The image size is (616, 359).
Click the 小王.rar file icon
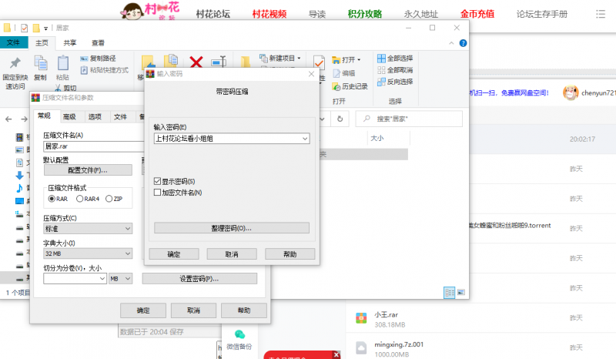click(x=360, y=318)
